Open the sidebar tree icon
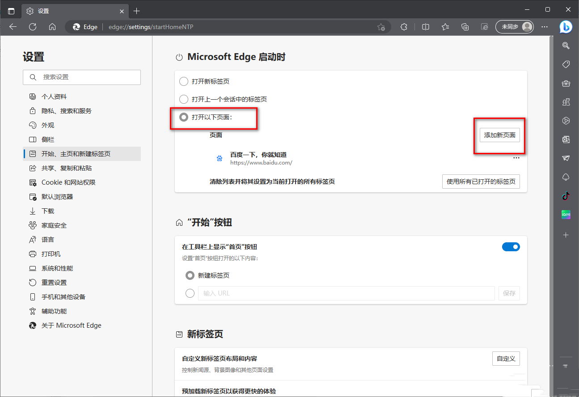 (566, 177)
